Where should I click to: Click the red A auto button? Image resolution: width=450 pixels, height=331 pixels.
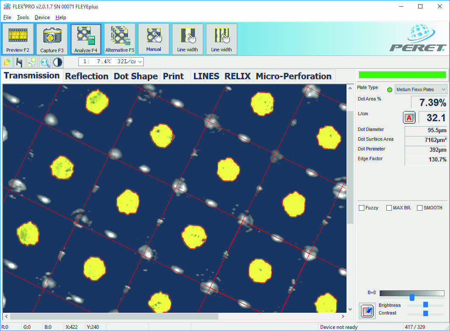tap(409, 118)
